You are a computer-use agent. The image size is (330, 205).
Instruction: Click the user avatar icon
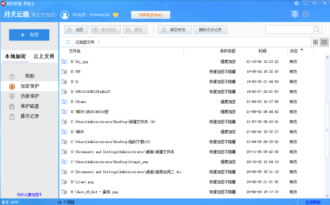click(x=65, y=15)
